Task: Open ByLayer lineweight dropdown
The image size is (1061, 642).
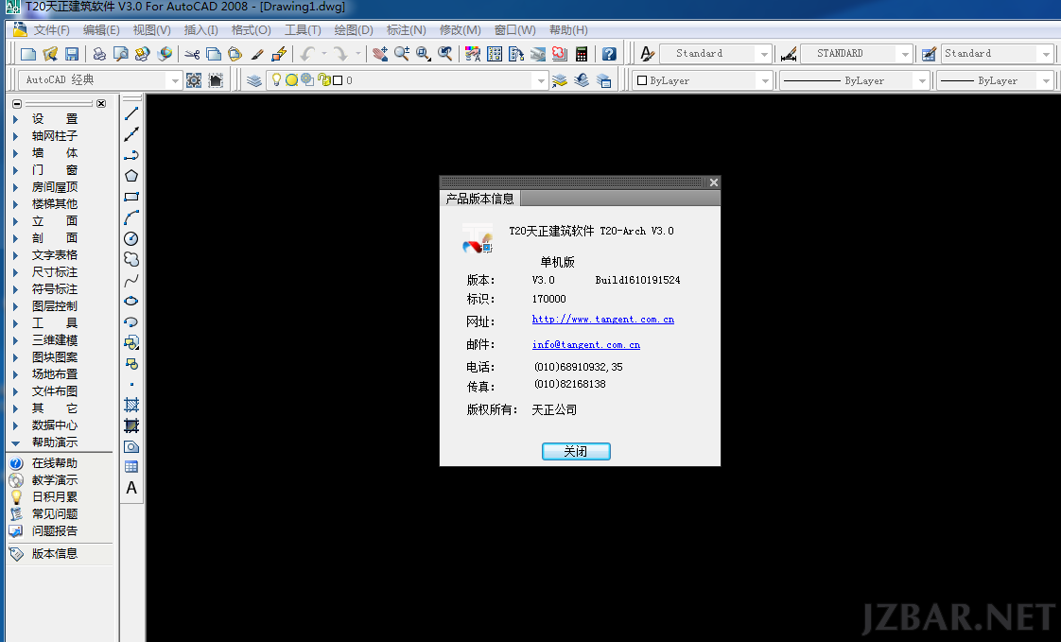Action: (x=1046, y=80)
